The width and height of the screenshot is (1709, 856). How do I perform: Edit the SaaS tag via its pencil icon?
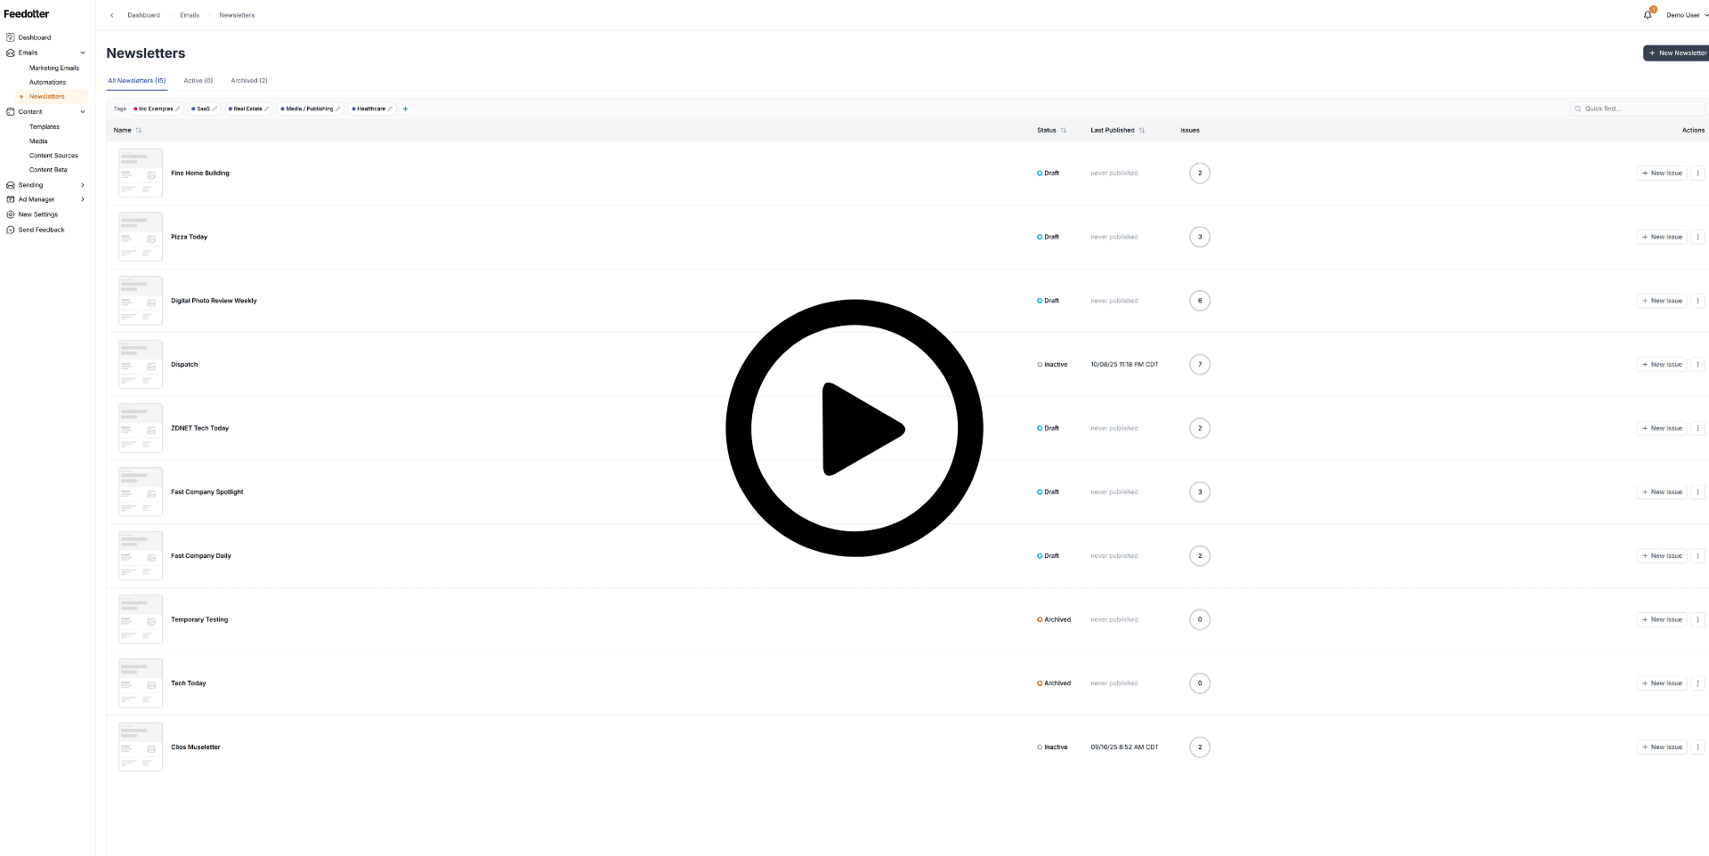tap(215, 109)
